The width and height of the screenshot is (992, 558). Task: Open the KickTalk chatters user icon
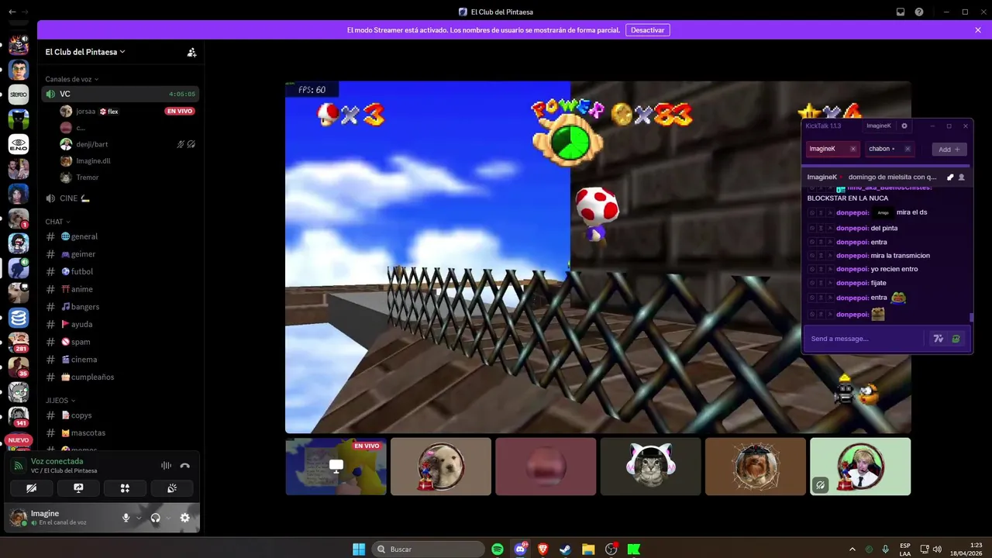click(x=962, y=177)
